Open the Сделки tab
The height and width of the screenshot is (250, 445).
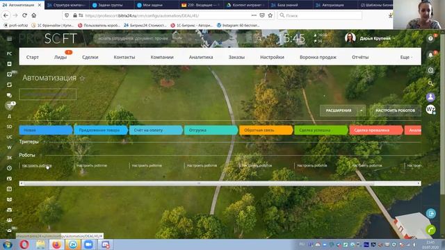click(x=90, y=57)
